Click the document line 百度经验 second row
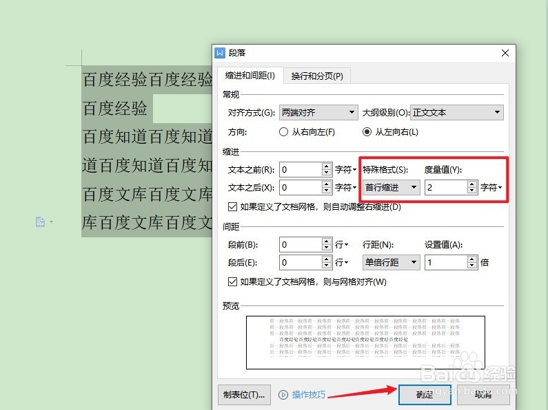Image resolution: width=548 pixels, height=410 pixels. pos(115,108)
